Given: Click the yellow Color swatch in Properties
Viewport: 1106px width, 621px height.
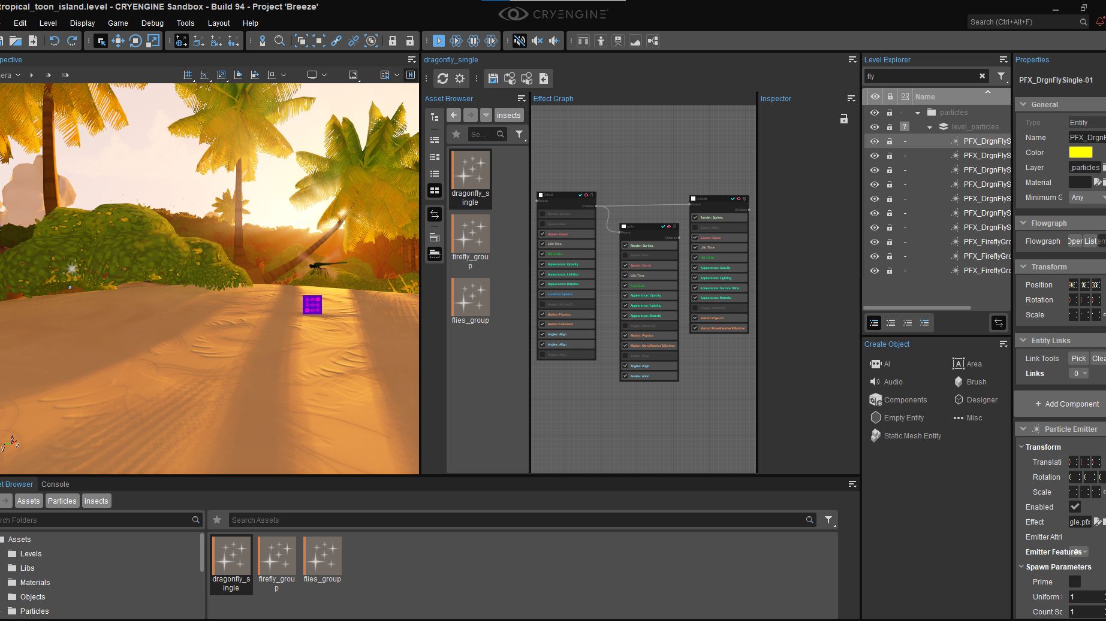Looking at the screenshot, I should [1081, 152].
